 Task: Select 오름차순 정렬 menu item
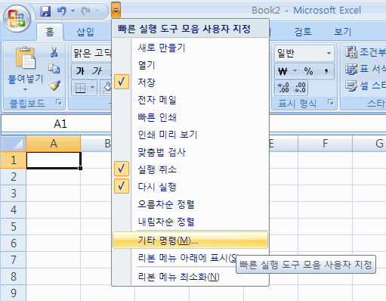click(x=190, y=204)
